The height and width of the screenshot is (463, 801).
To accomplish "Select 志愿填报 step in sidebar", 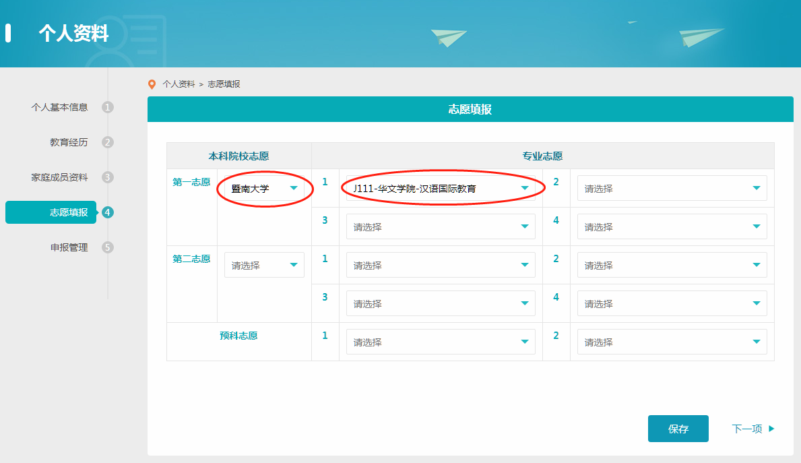I will coord(51,212).
